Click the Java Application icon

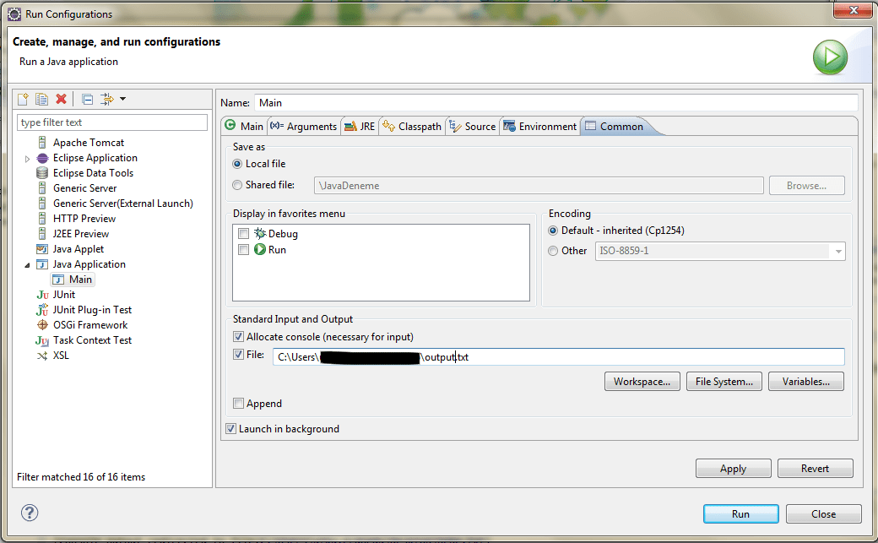click(x=42, y=264)
